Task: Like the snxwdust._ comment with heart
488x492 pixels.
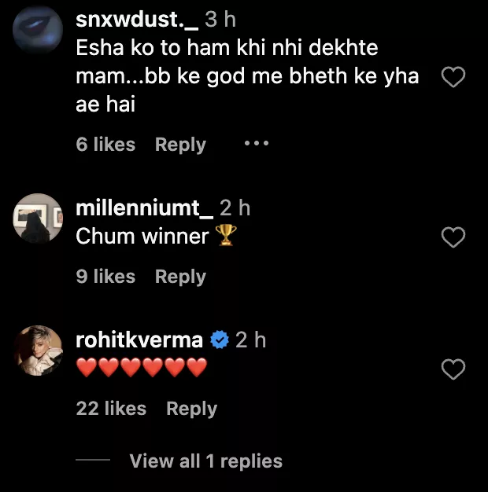Action: pyautogui.click(x=453, y=77)
